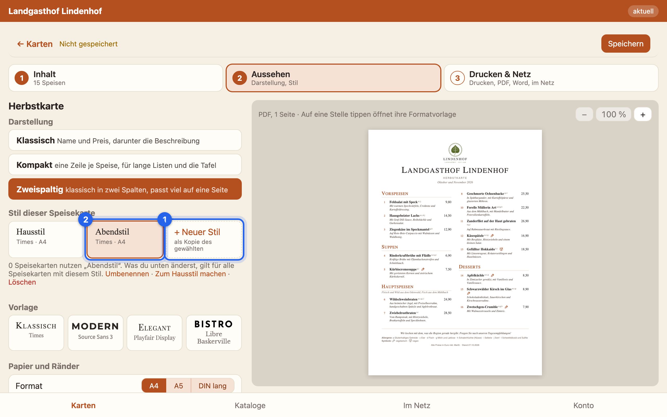This screenshot has width=667, height=417.
Task: Open step 3 Drucken & Netz
Action: (551, 78)
